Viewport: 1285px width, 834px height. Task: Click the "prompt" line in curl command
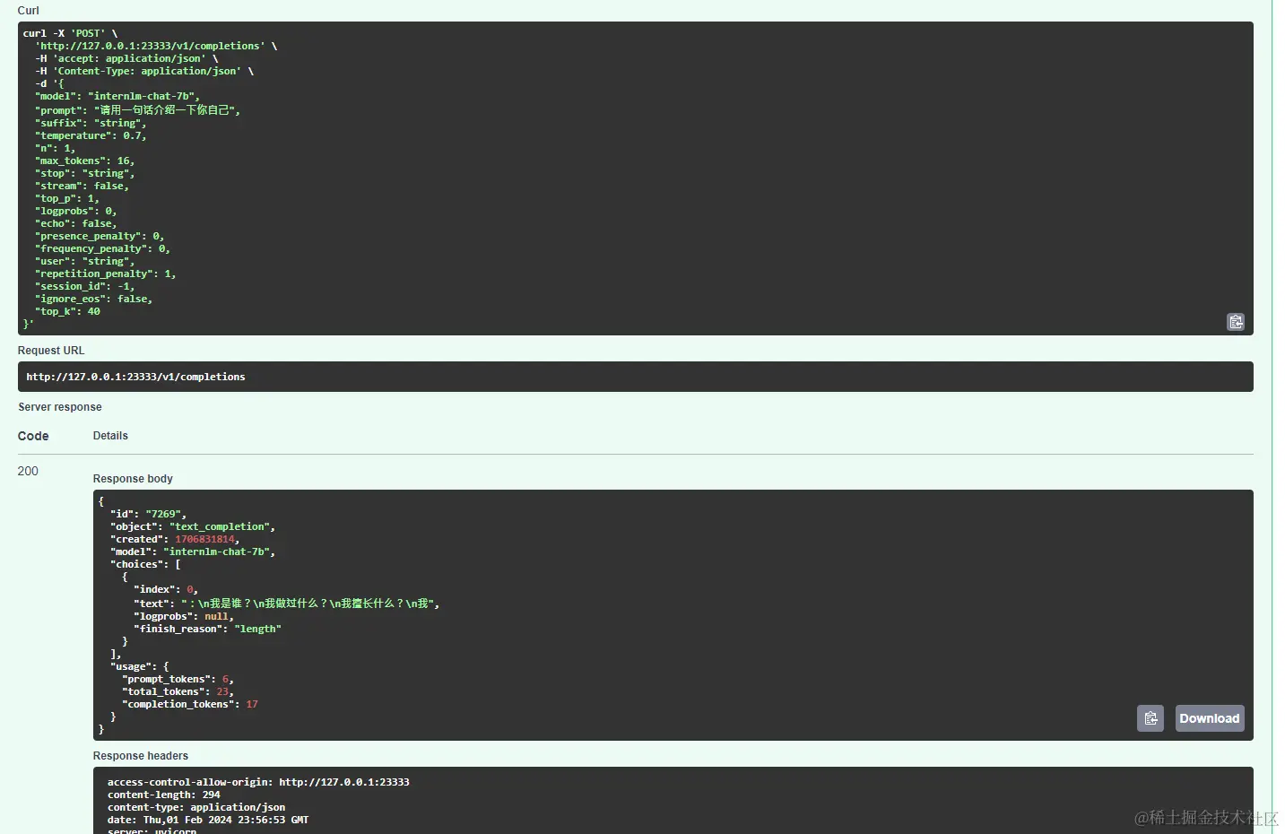[x=138, y=110]
